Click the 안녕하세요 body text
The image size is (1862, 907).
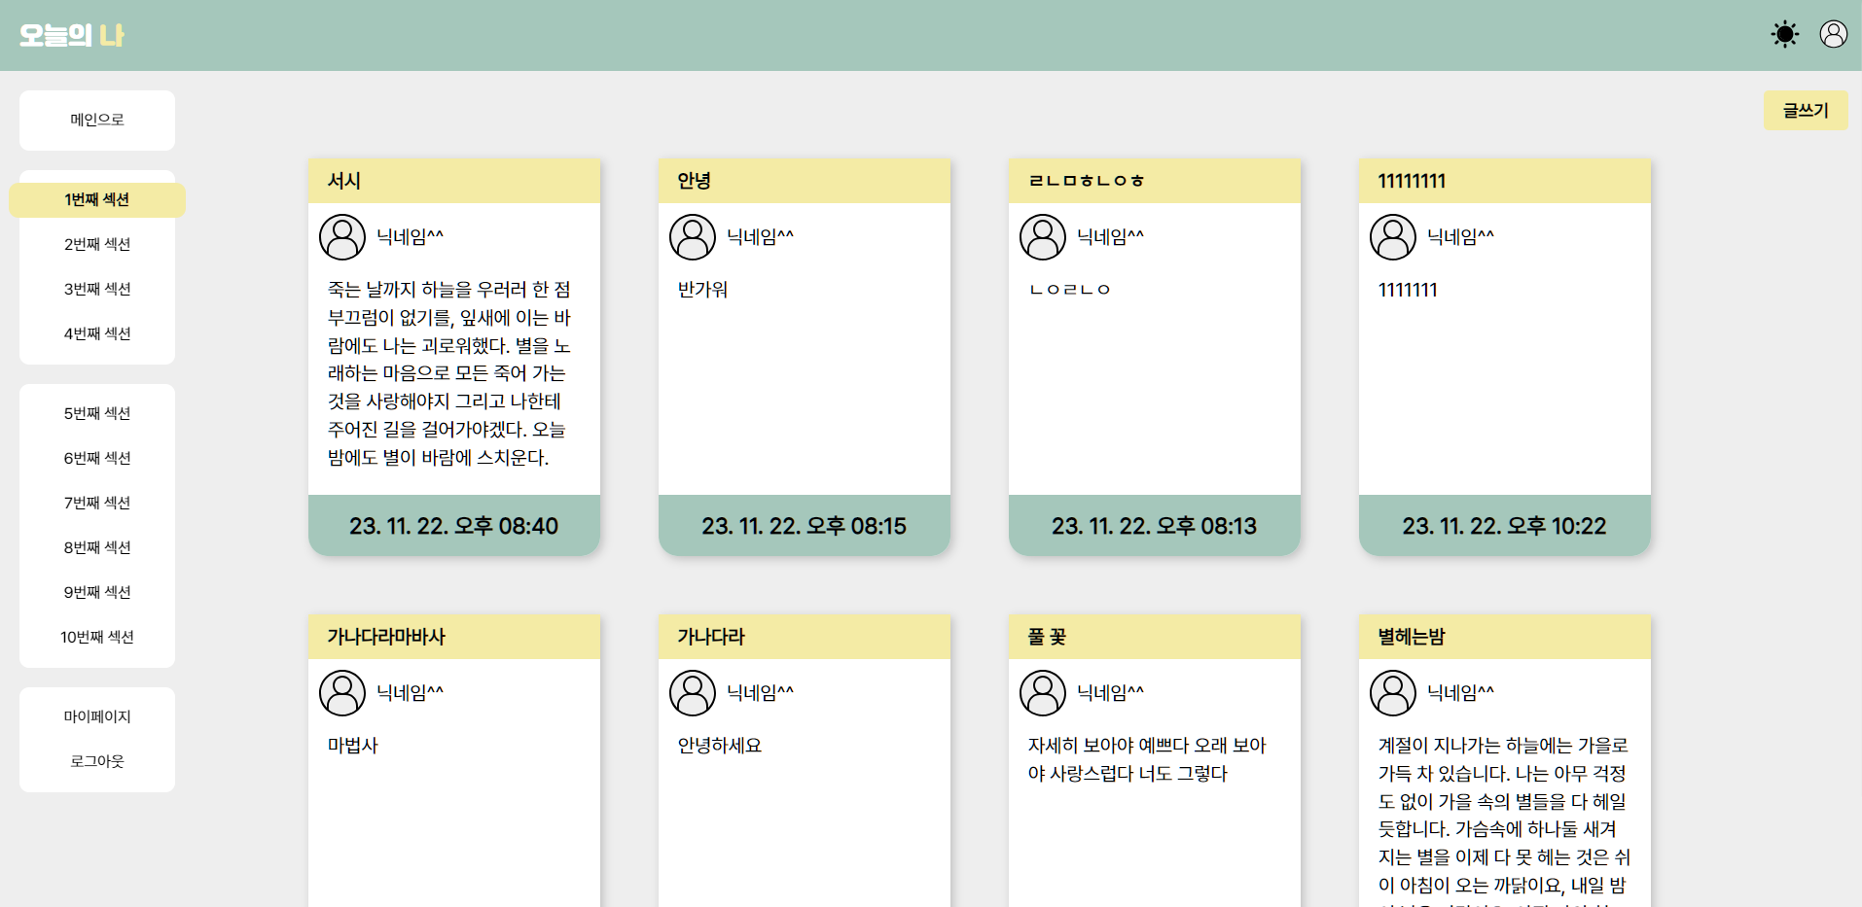(x=720, y=746)
